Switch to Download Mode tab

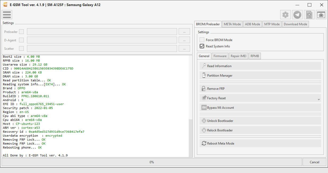[295, 24]
